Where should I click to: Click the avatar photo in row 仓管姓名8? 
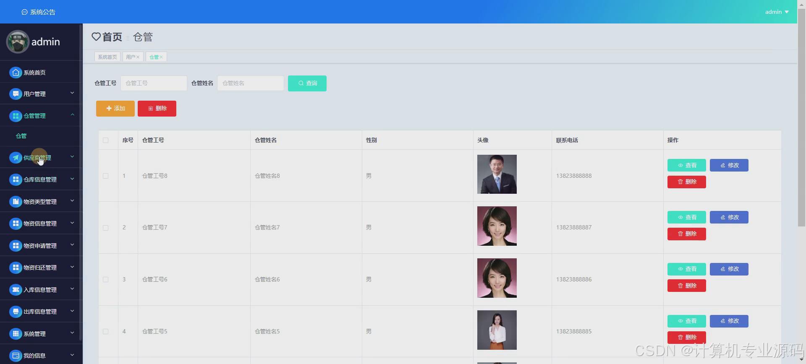(x=497, y=174)
